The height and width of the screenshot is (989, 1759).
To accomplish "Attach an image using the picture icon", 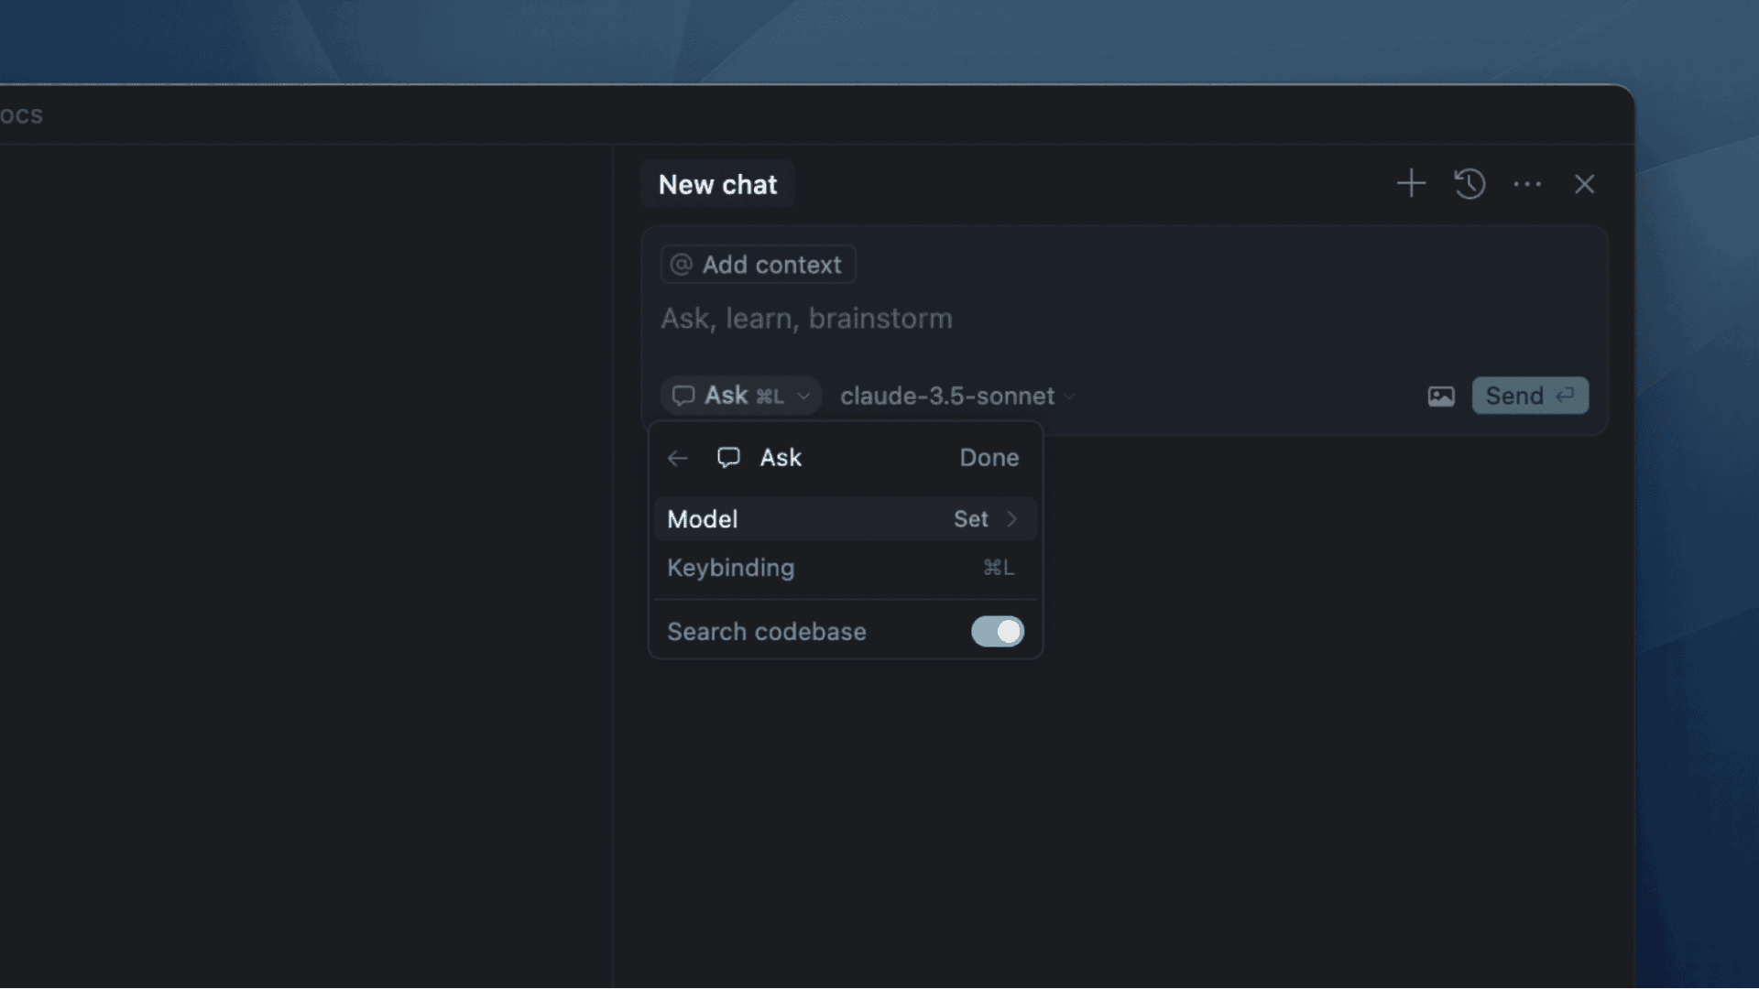I will [x=1440, y=396].
